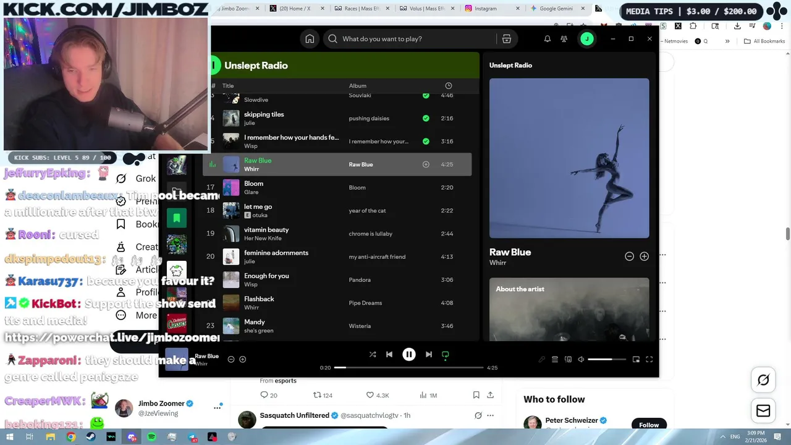Select Enough for you by Wisp
The image size is (791, 445).
[x=337, y=280]
